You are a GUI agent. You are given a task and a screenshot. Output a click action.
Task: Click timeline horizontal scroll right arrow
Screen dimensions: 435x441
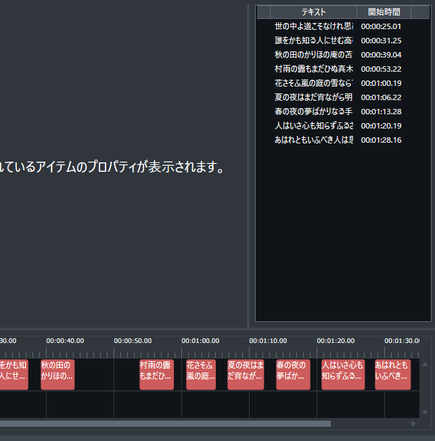(413, 424)
